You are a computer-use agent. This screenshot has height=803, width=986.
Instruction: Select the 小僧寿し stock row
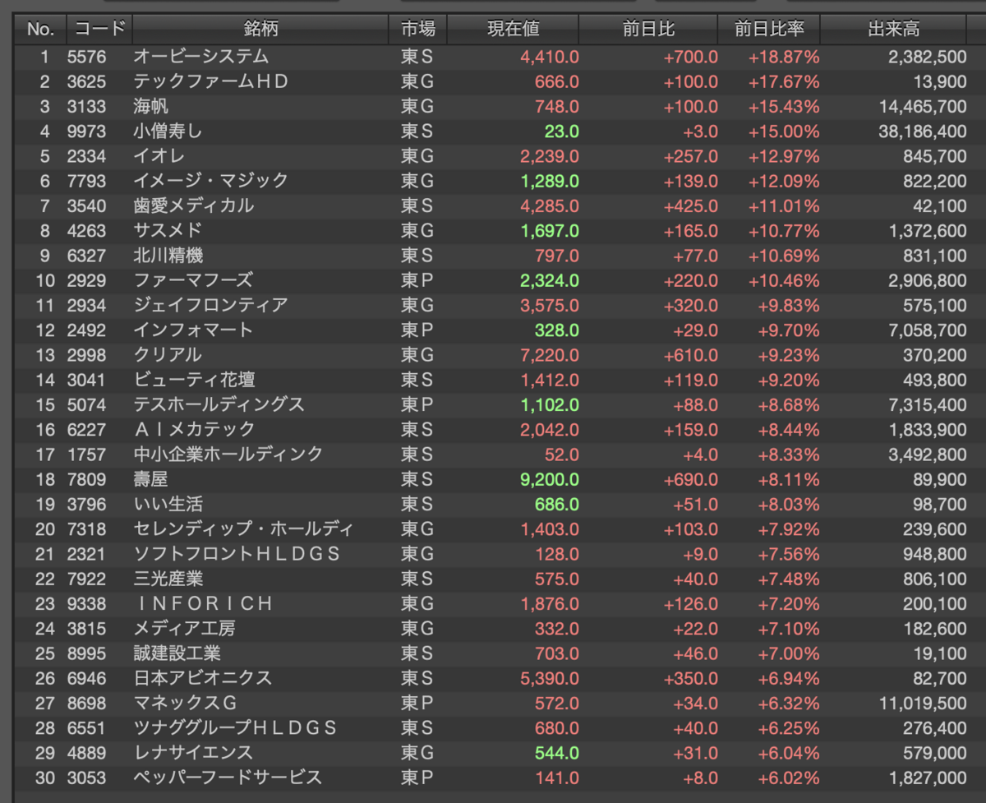491,132
